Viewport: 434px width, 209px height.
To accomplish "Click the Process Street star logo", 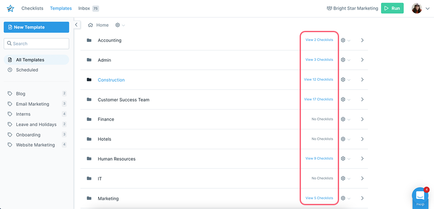I will tap(10, 8).
